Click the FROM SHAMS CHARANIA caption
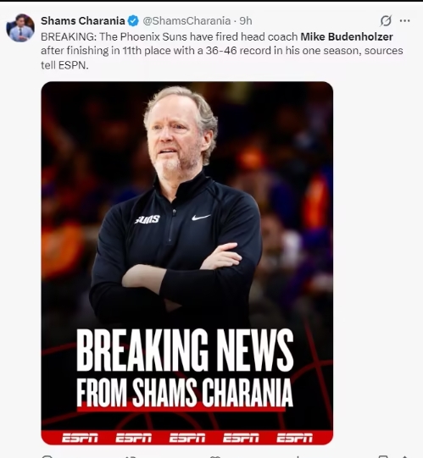Viewport: 423px width, 458px height. 185,392
